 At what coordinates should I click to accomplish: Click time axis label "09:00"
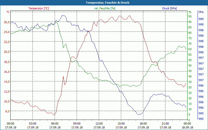[77, 124]
